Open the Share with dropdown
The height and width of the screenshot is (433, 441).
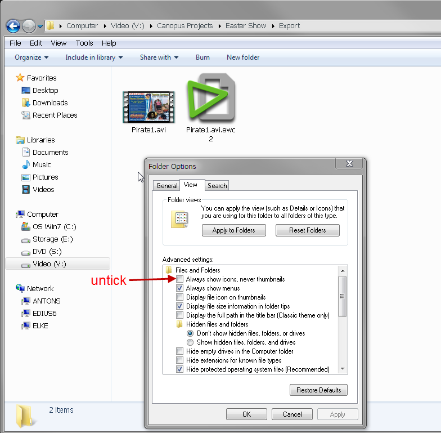click(x=159, y=57)
